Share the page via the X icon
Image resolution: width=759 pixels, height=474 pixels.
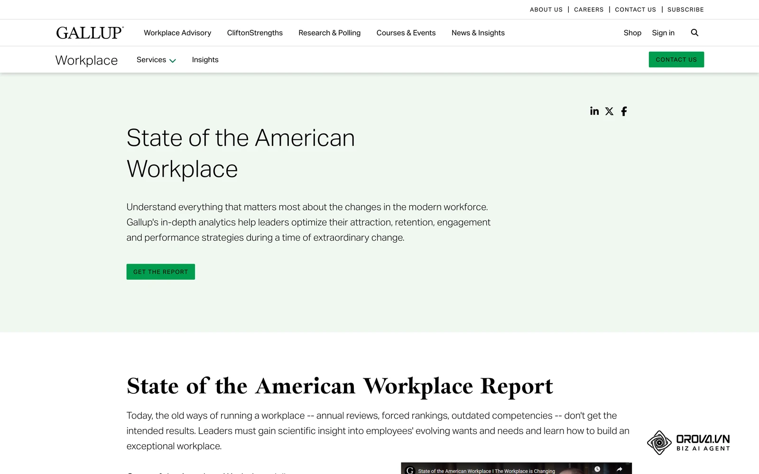(609, 111)
